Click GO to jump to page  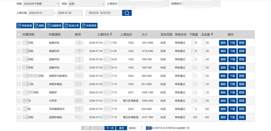(149, 128)
